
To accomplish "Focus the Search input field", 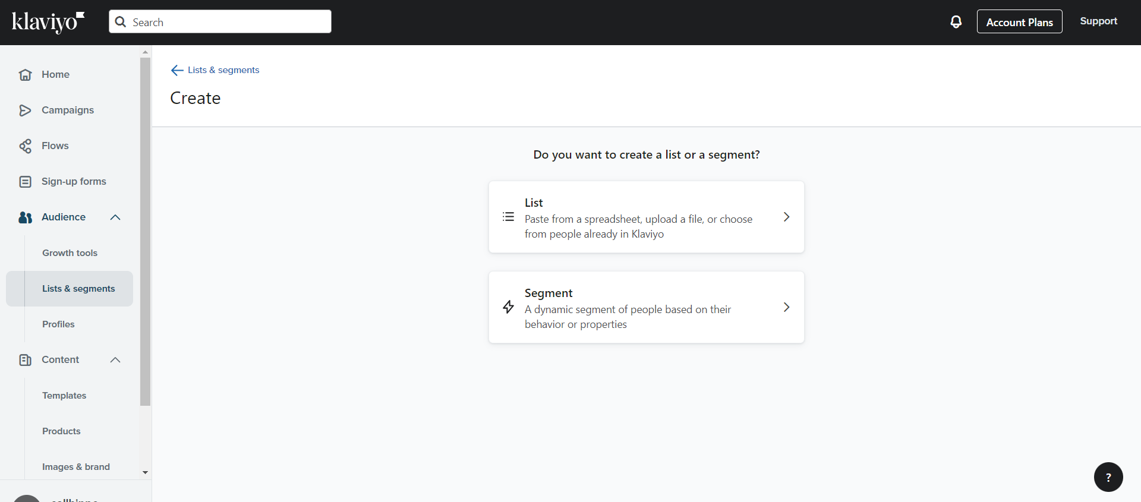I will (x=220, y=21).
